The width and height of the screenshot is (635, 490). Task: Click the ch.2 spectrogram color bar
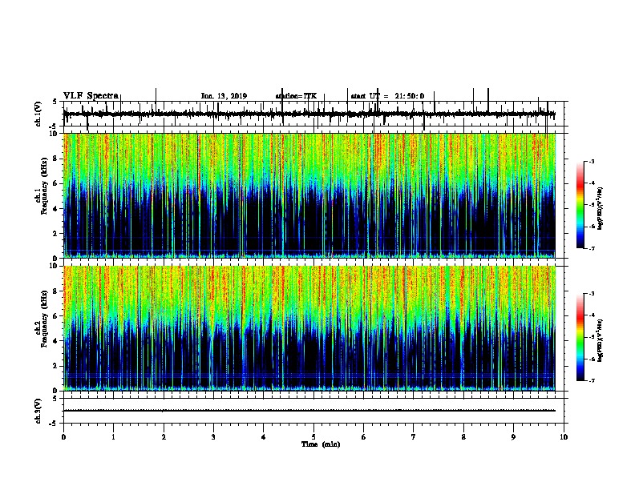(580, 337)
